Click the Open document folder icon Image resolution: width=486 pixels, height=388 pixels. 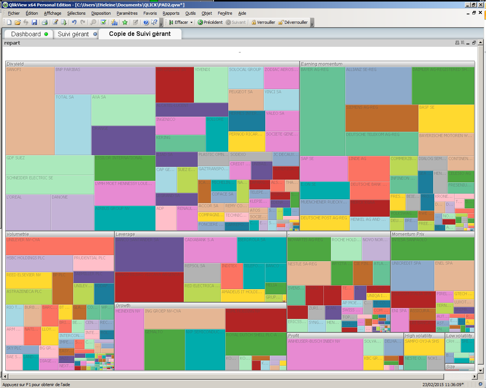click(x=17, y=22)
